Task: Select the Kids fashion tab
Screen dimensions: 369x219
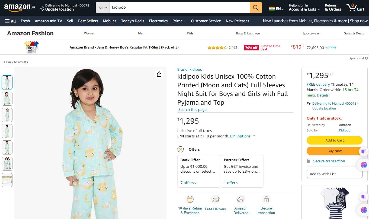Action: tap(190, 33)
